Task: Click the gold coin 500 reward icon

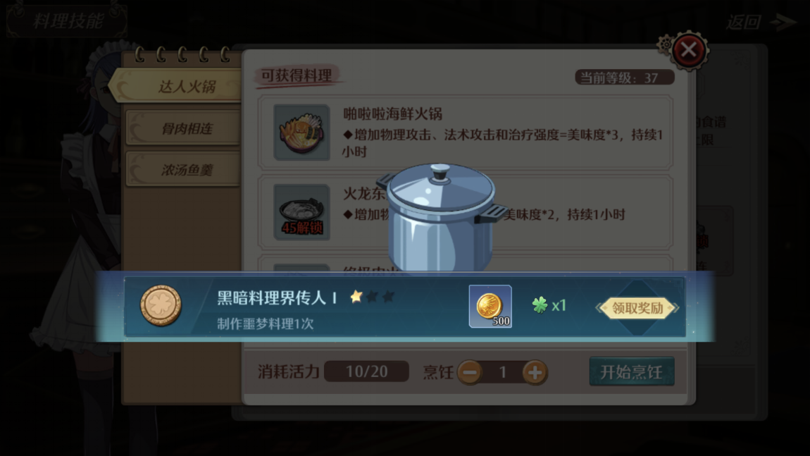Action: [490, 306]
